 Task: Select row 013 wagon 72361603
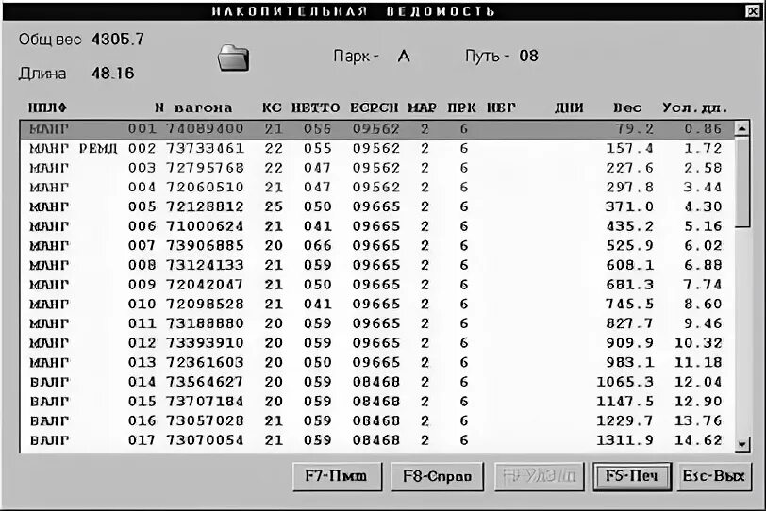click(x=377, y=363)
